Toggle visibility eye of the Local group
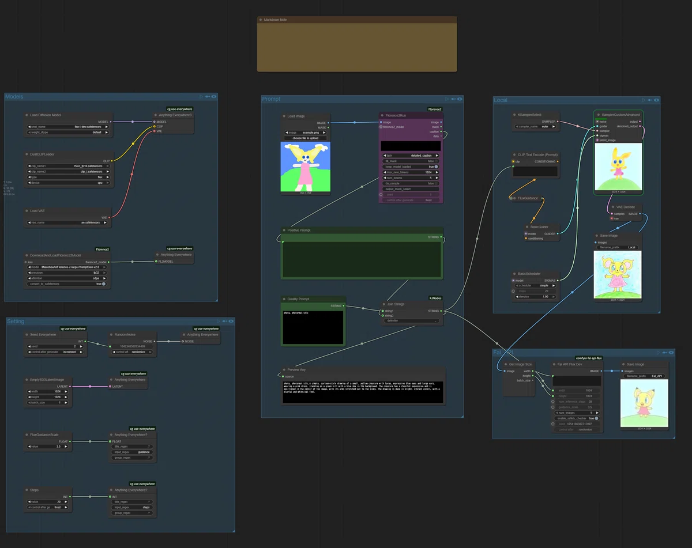 point(657,100)
